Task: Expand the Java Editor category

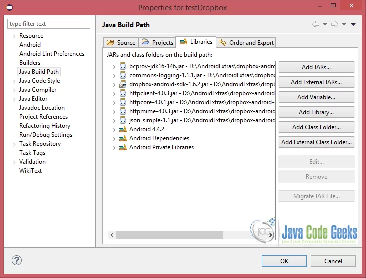Action: pyautogui.click(x=14, y=99)
